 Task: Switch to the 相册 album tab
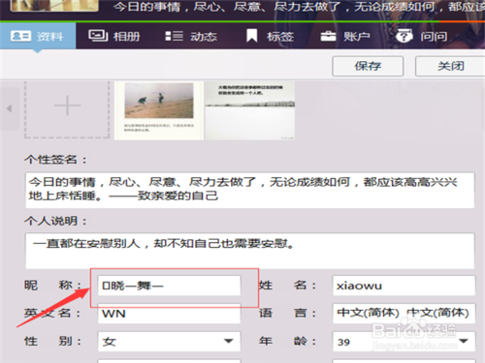pos(114,36)
